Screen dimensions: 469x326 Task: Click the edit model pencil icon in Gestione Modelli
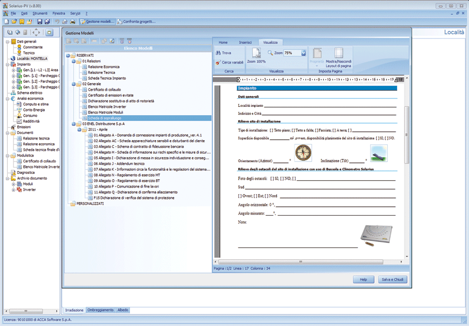tap(112, 41)
